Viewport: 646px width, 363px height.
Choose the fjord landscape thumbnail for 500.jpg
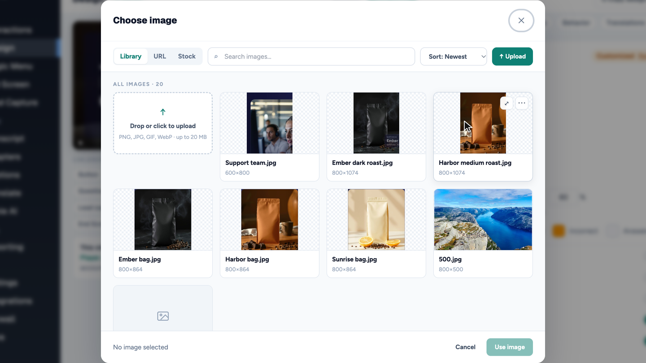click(483, 220)
